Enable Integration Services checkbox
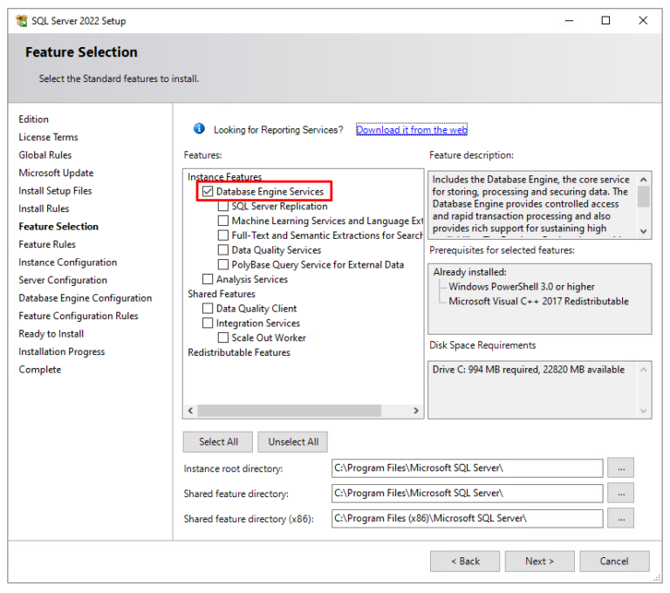The width and height of the screenshot is (670, 593). point(208,323)
